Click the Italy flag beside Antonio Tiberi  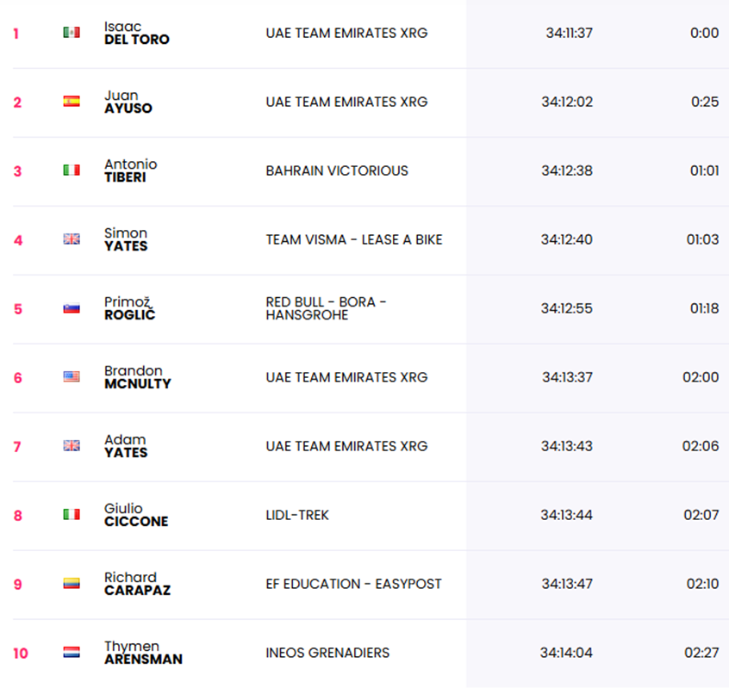72,170
